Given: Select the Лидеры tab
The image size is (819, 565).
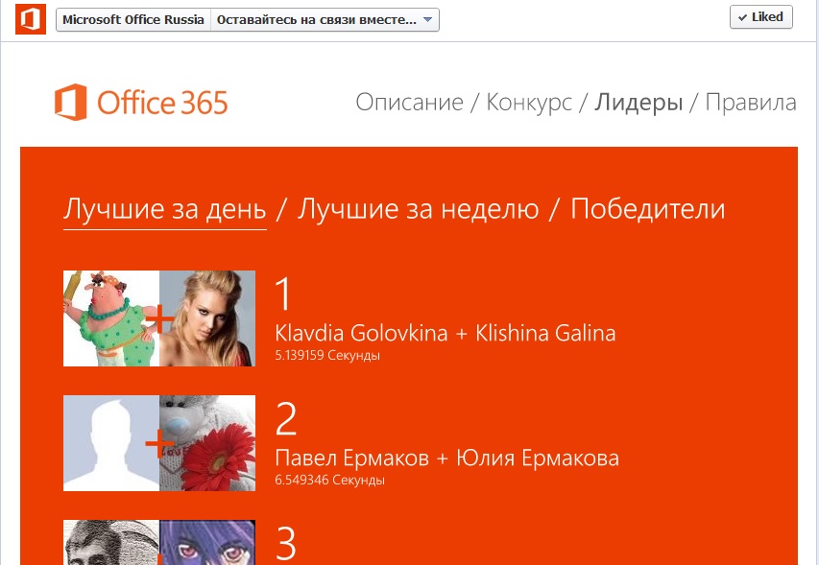Looking at the screenshot, I should tap(638, 103).
